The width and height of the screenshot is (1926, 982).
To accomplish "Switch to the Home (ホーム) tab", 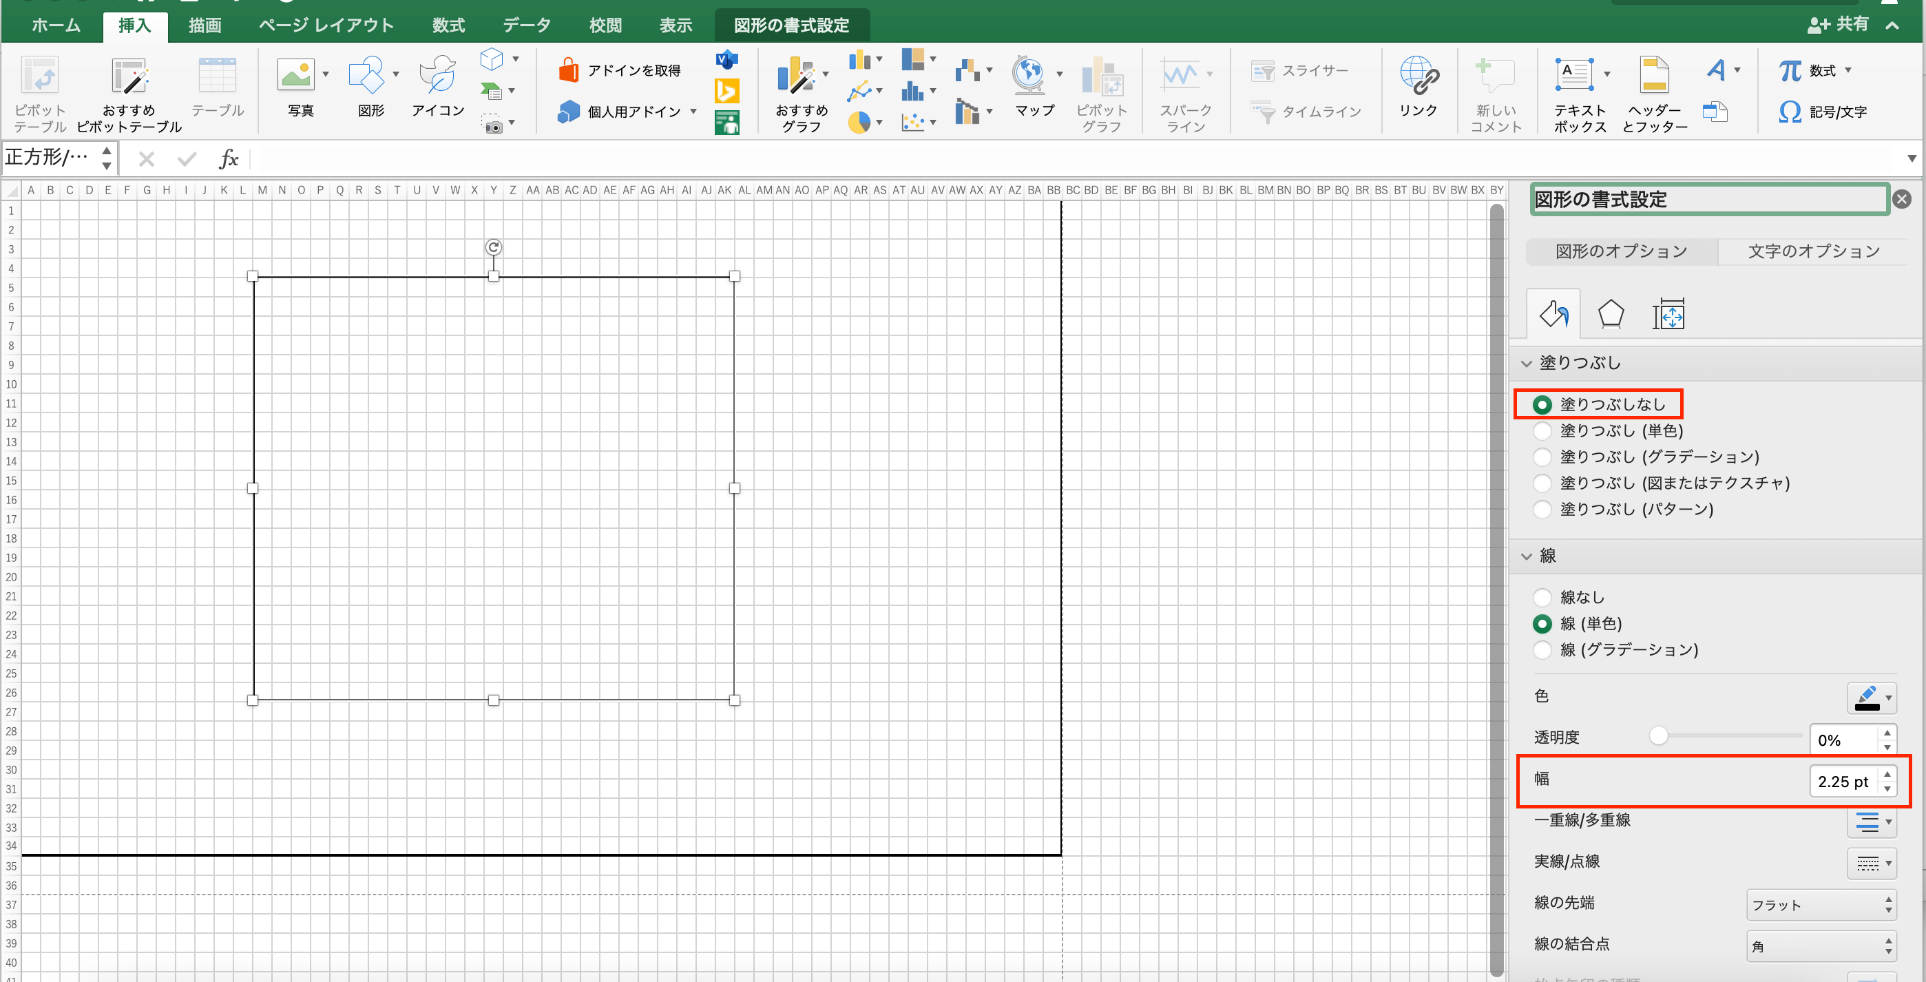I will point(56,25).
